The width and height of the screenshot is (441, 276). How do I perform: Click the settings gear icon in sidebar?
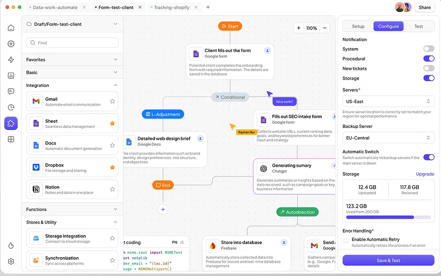click(11, 261)
